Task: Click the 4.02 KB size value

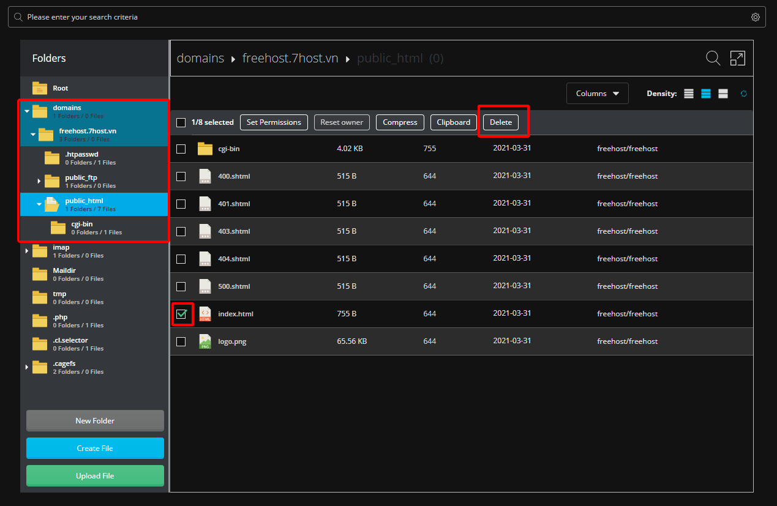Action: [350, 149]
